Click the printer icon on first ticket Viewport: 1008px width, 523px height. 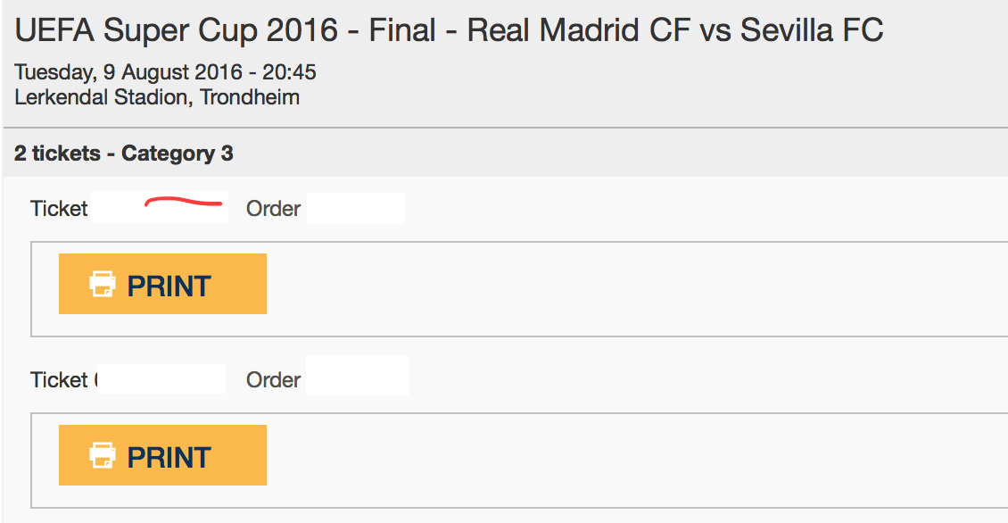(x=103, y=284)
